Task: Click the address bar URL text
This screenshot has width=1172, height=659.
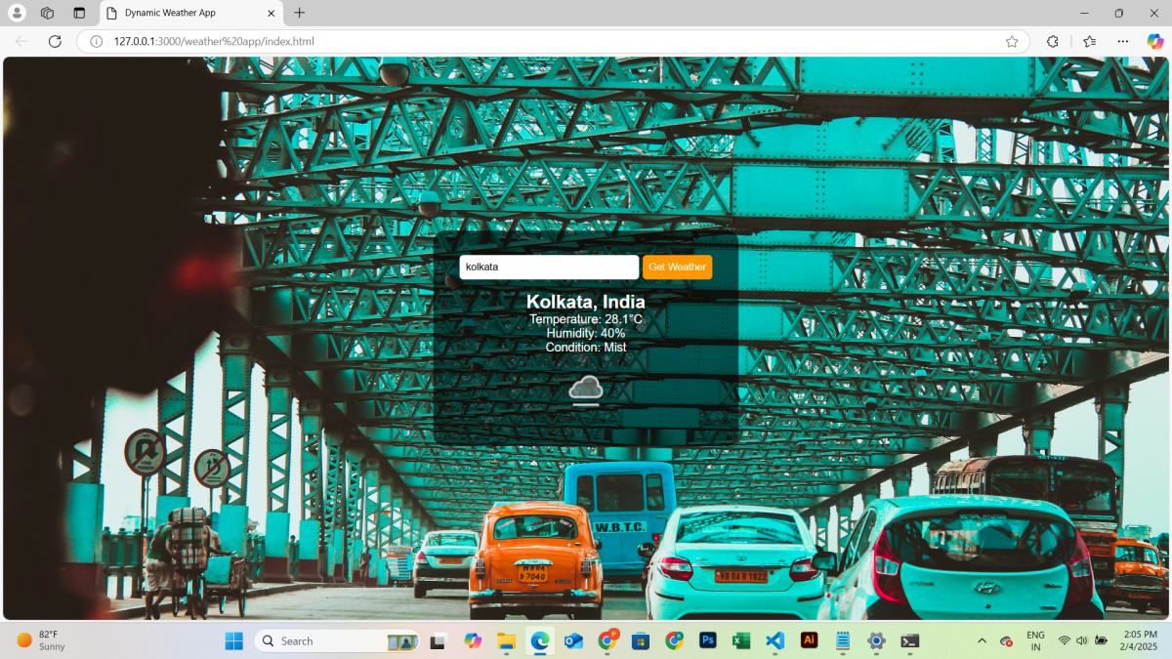Action: (215, 41)
